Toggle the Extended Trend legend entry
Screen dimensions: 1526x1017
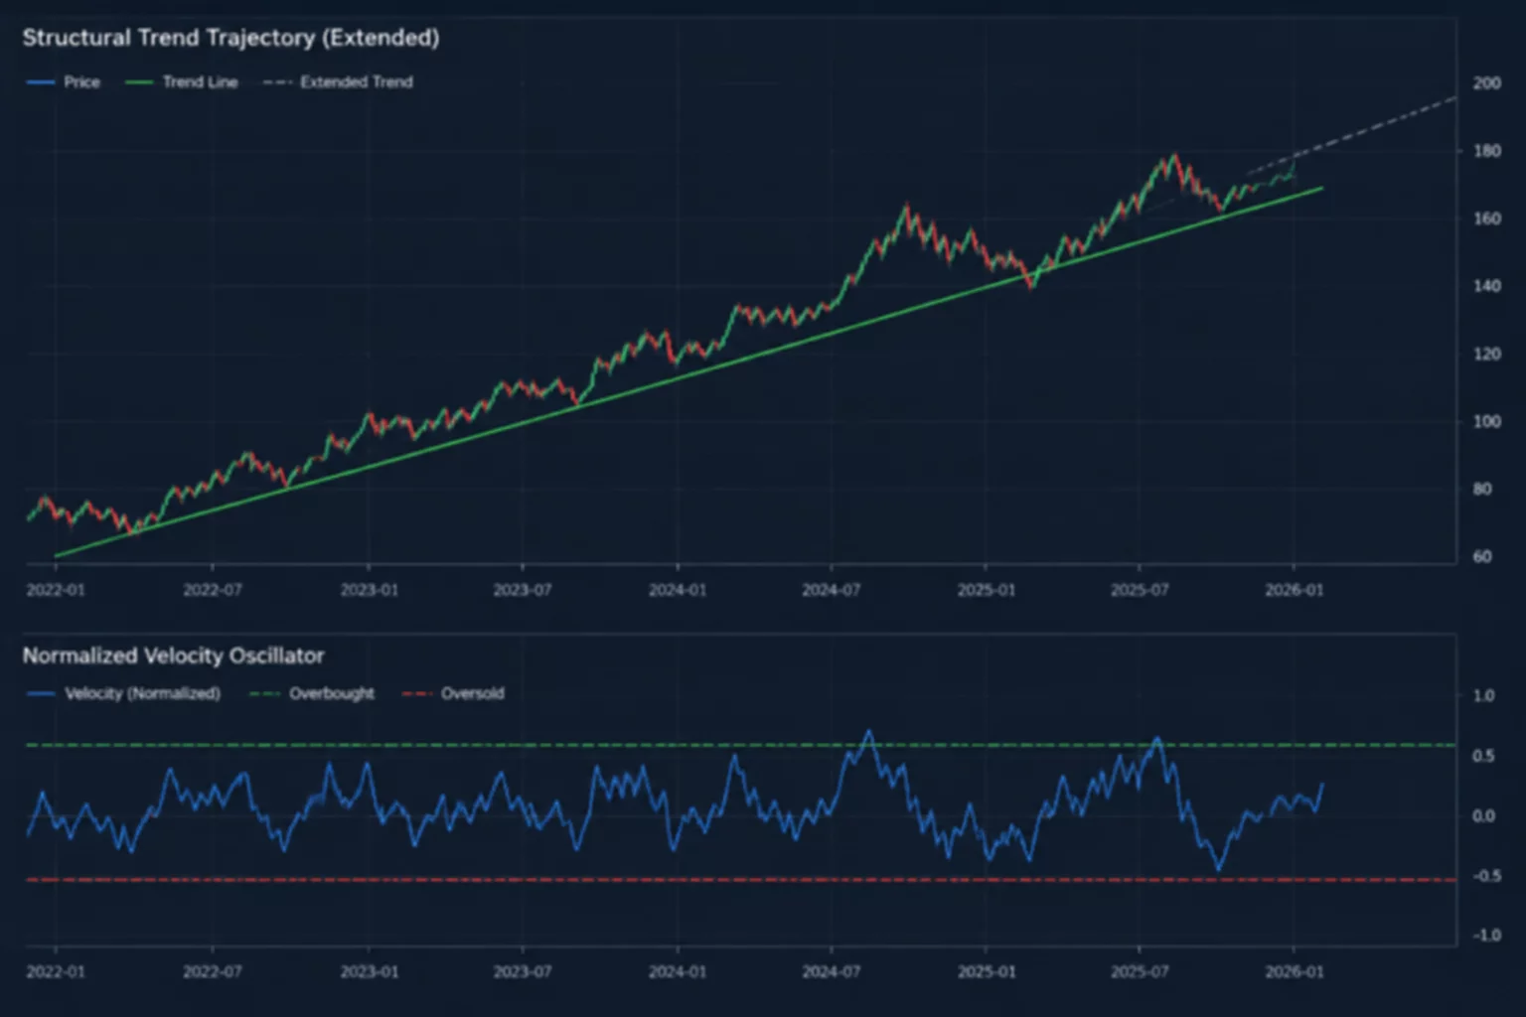click(338, 82)
